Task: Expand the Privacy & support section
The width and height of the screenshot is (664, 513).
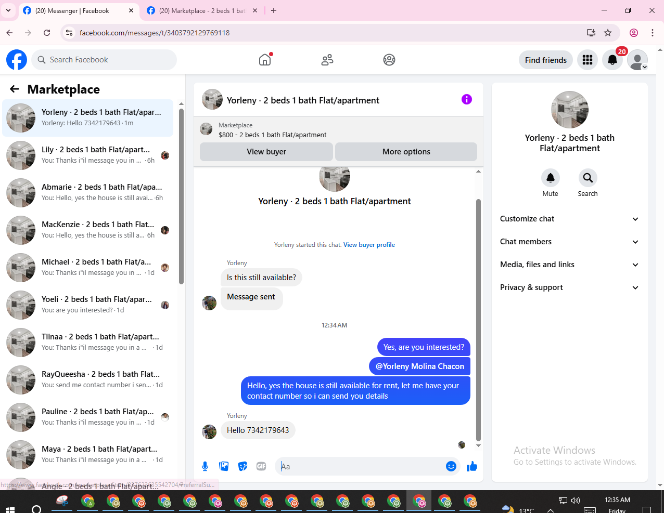Action: [570, 287]
